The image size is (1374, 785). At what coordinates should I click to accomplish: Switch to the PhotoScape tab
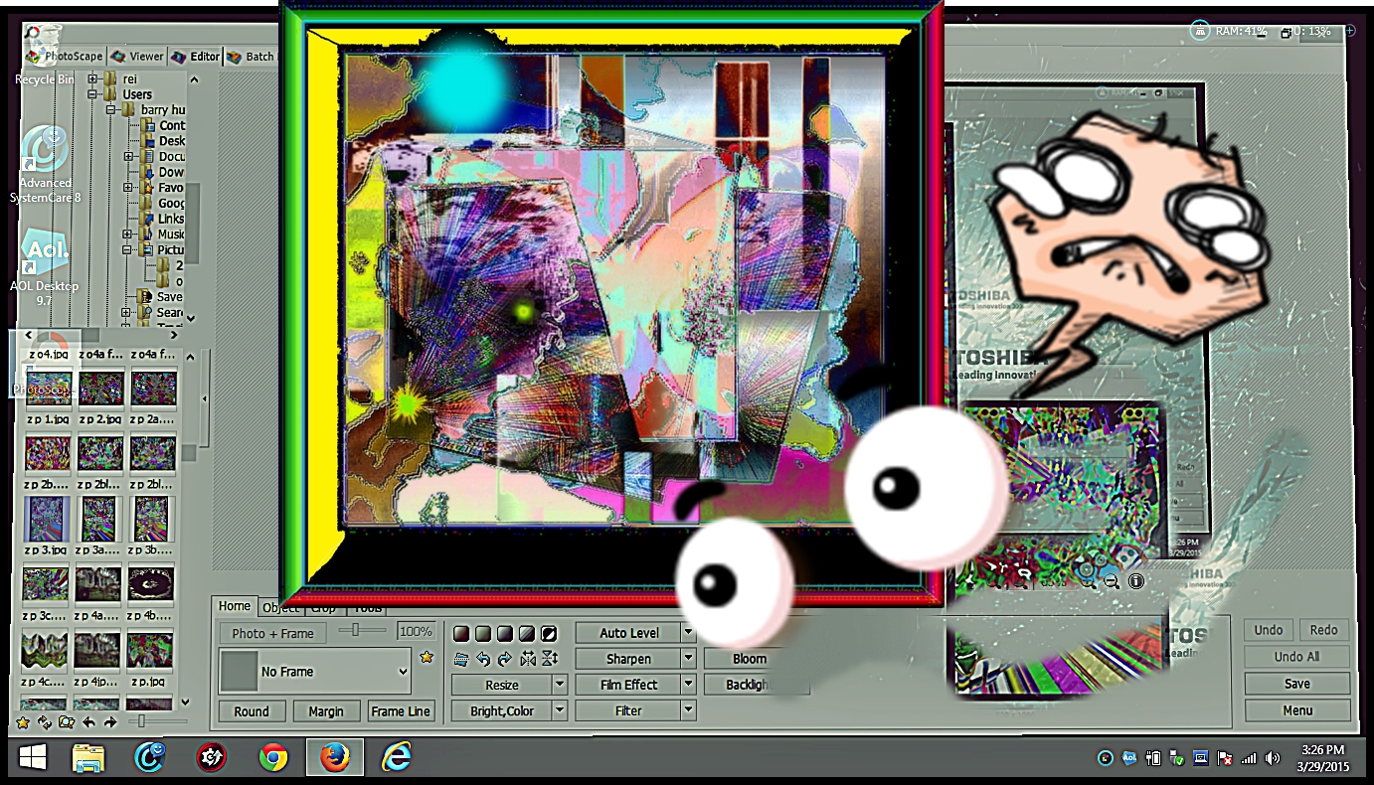(66, 57)
